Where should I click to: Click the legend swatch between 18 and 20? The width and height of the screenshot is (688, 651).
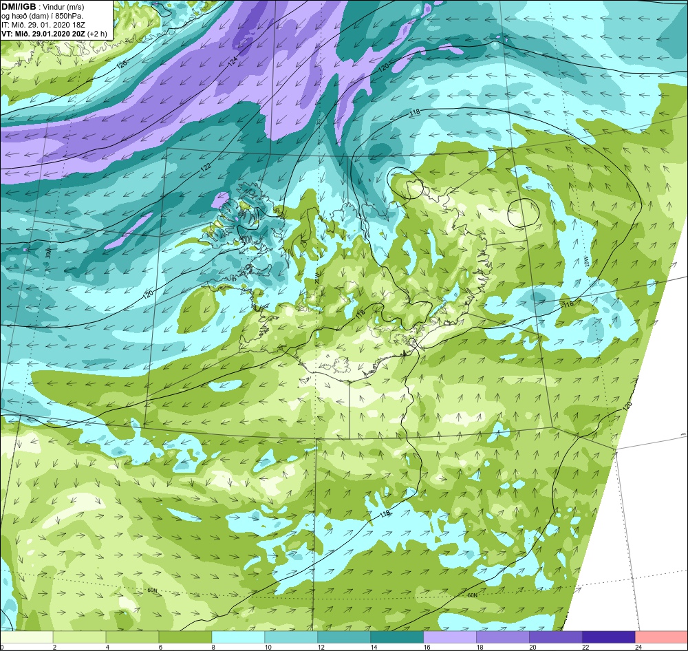coord(503,637)
